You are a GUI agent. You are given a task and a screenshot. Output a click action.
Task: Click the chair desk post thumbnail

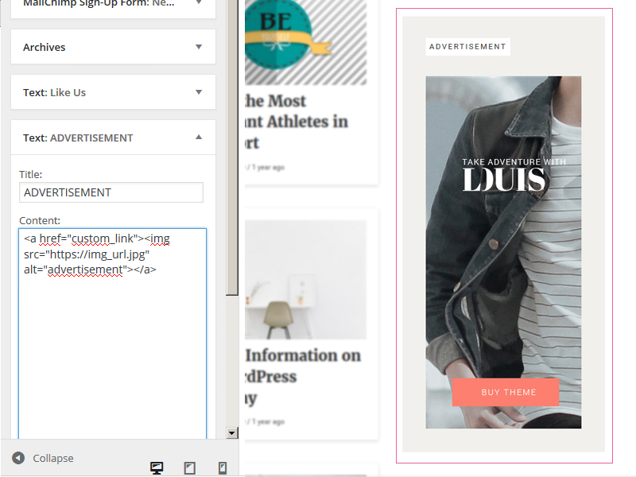(305, 280)
